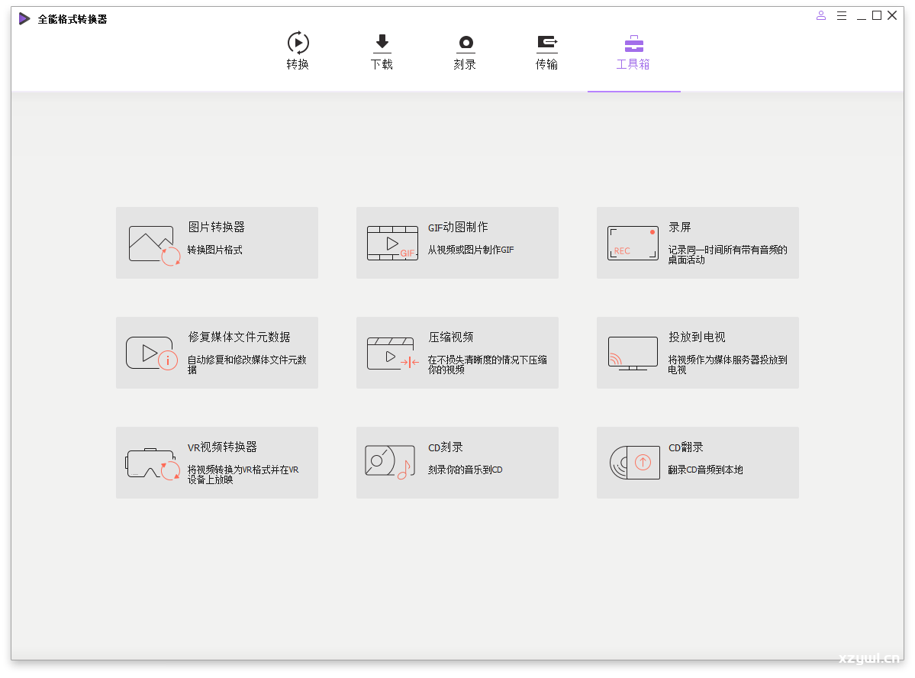Click the 翻录CD音频到本地 description text
This screenshot has height=678, width=915.
pos(705,470)
